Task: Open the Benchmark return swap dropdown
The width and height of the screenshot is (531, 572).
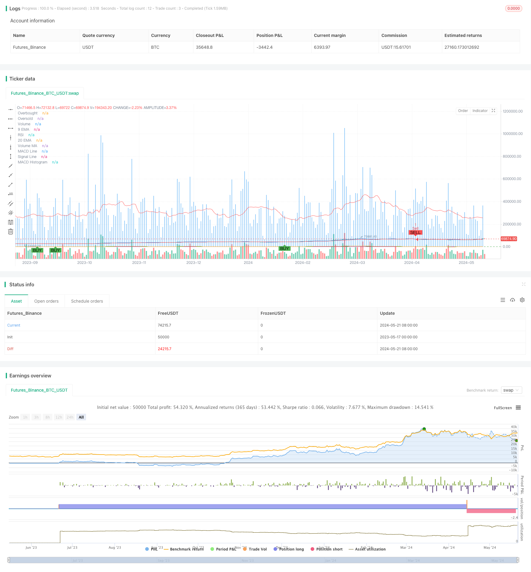Action: 512,390
